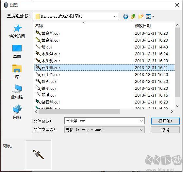The image size is (183, 172).
Task: Expand the 文件类型 dropdown arrow
Action: point(142,130)
